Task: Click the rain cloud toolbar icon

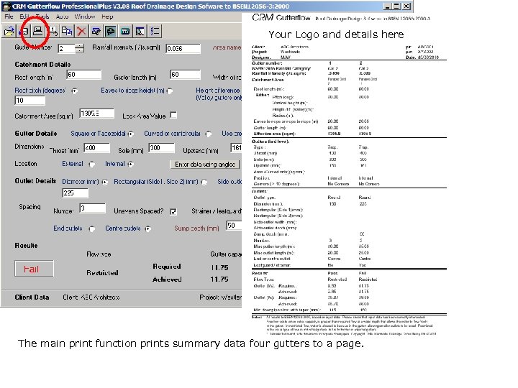Action: tap(110, 32)
